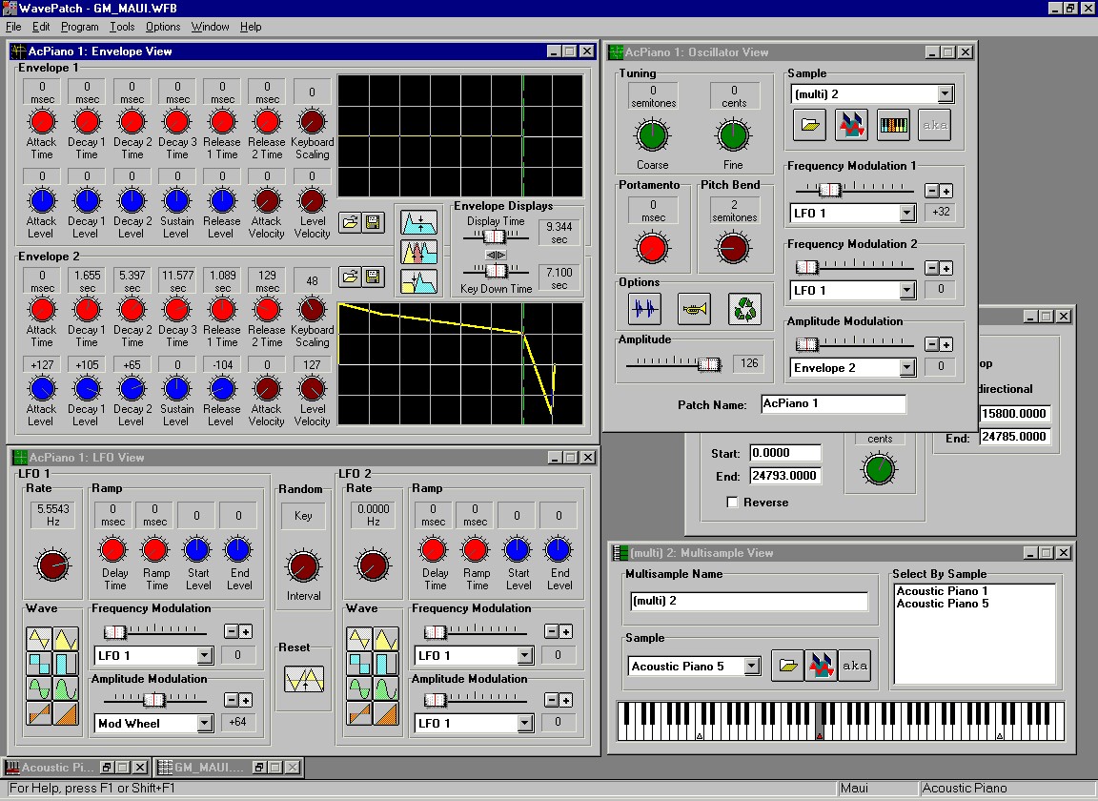Viewport: 1098px width, 801px height.
Task: Open the File menu
Action: click(x=13, y=27)
